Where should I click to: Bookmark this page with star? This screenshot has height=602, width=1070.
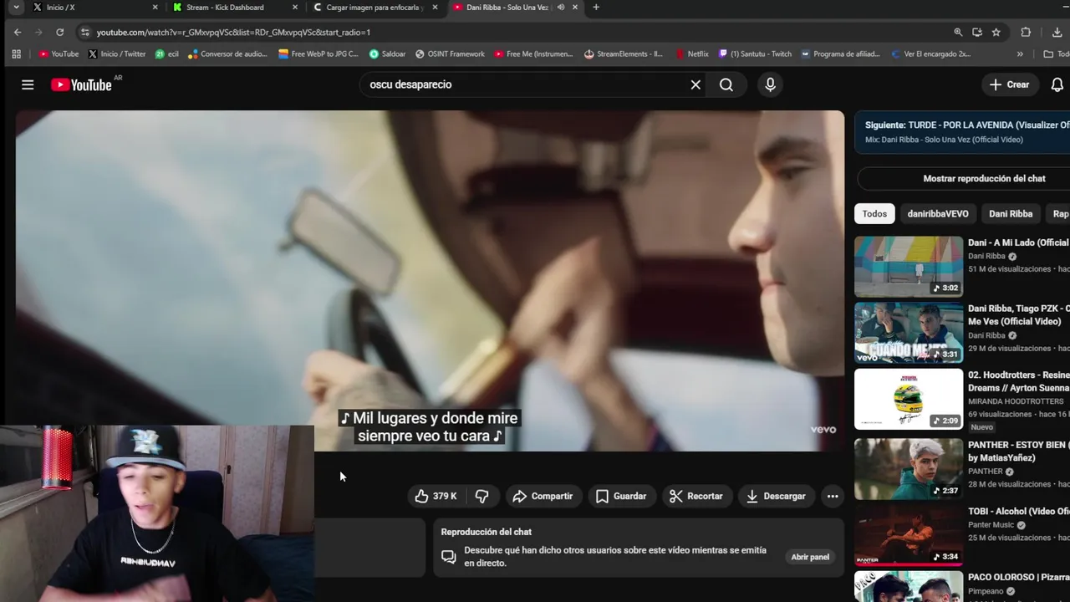tap(996, 32)
